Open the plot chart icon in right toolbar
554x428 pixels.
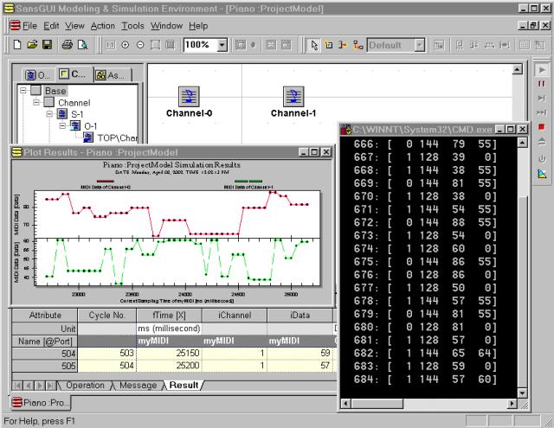coord(542,174)
